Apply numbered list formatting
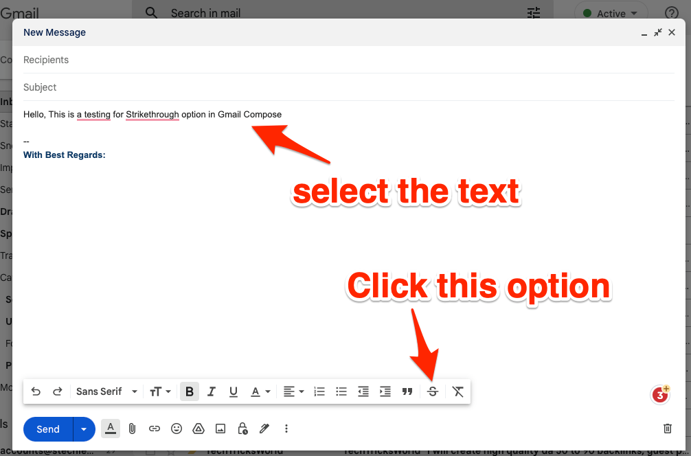 point(319,391)
